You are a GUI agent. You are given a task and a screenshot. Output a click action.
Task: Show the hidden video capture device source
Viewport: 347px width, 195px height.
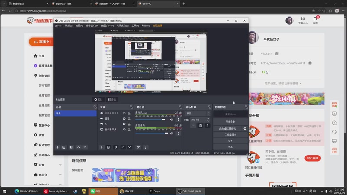pos(124,113)
